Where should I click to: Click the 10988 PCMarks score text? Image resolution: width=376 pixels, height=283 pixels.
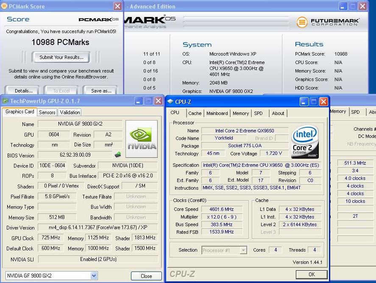tap(61, 42)
